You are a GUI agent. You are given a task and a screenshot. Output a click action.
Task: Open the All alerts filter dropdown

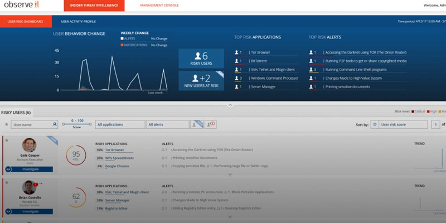(x=168, y=124)
